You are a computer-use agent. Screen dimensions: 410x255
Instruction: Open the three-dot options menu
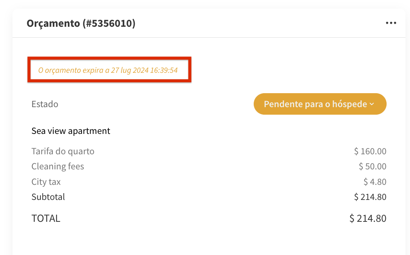pyautogui.click(x=391, y=23)
